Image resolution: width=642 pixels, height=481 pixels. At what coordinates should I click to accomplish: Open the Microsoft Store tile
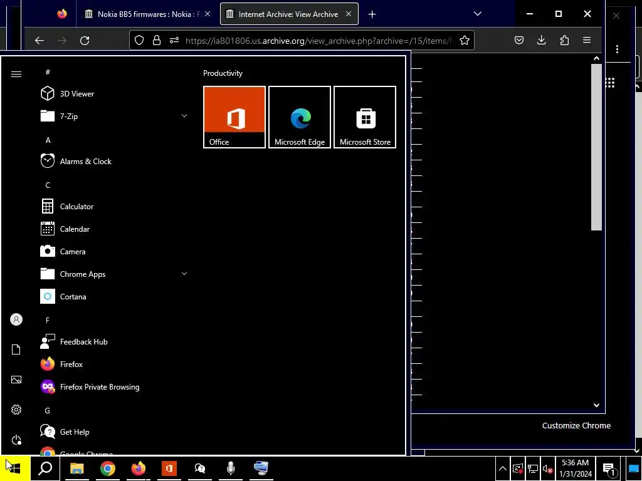pos(365,117)
